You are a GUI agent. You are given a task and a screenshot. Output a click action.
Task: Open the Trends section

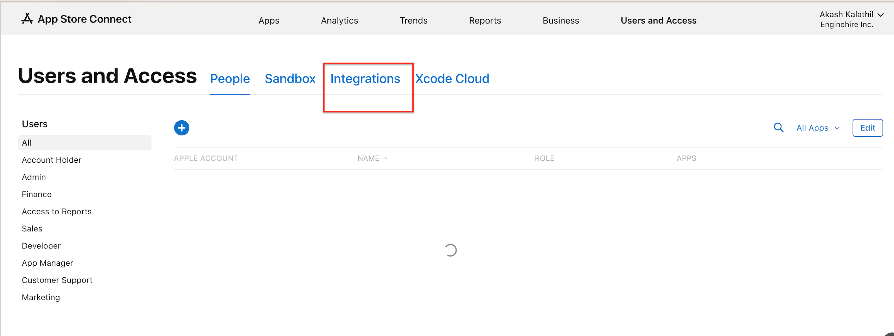[x=413, y=20]
